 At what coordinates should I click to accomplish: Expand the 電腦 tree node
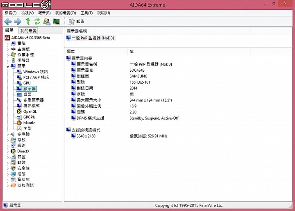[x=8, y=44]
